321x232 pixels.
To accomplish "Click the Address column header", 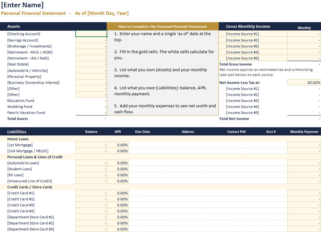I will pyautogui.click(x=188, y=132).
